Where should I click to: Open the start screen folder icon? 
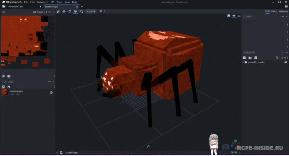(4, 7)
